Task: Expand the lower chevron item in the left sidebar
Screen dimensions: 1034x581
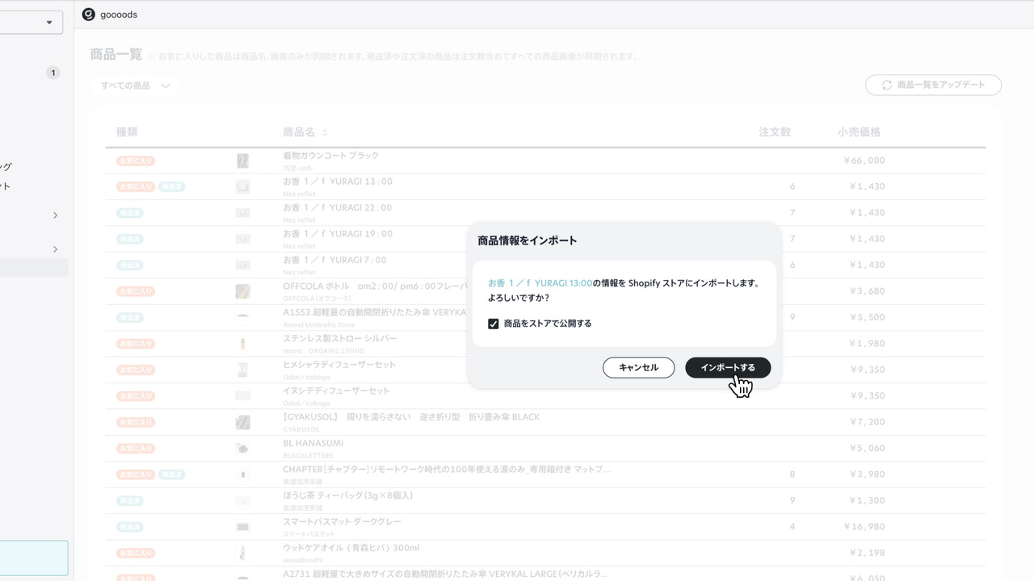Action: click(x=55, y=249)
